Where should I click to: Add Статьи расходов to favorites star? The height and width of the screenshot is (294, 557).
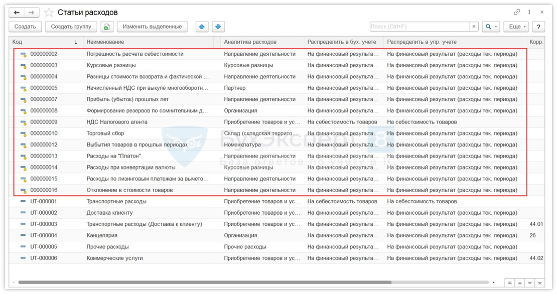[x=49, y=13]
